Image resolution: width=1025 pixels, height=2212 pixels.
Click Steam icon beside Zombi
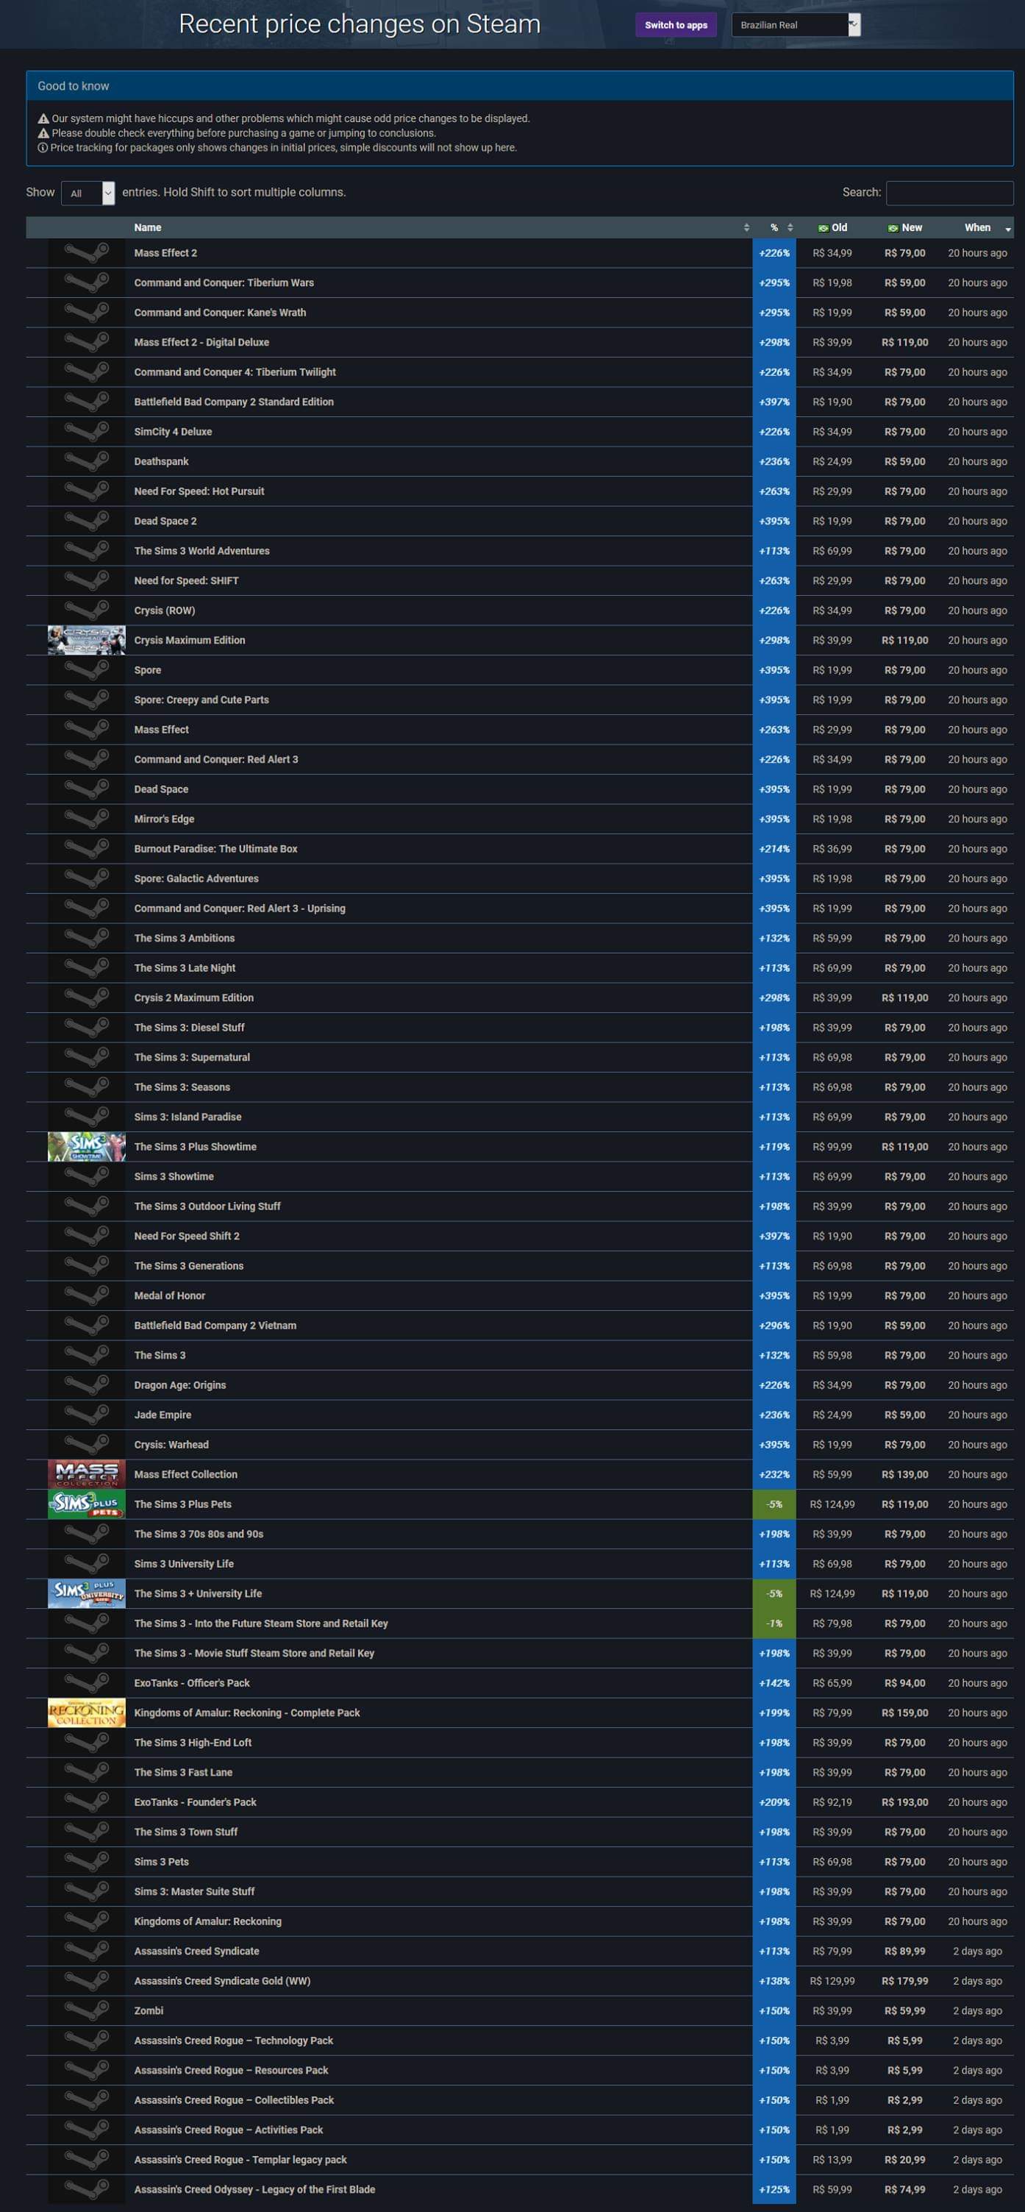coord(87,2011)
